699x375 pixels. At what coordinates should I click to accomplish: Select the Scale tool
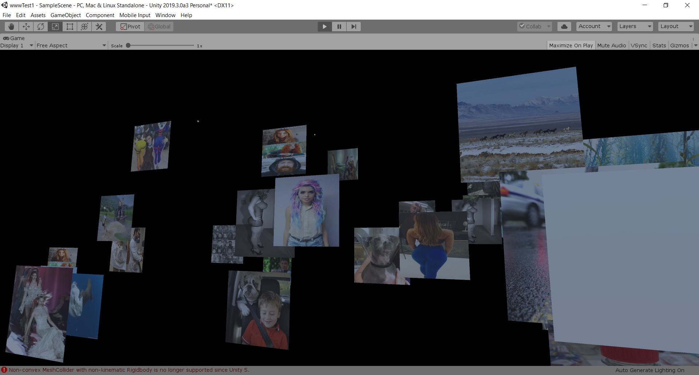click(55, 27)
